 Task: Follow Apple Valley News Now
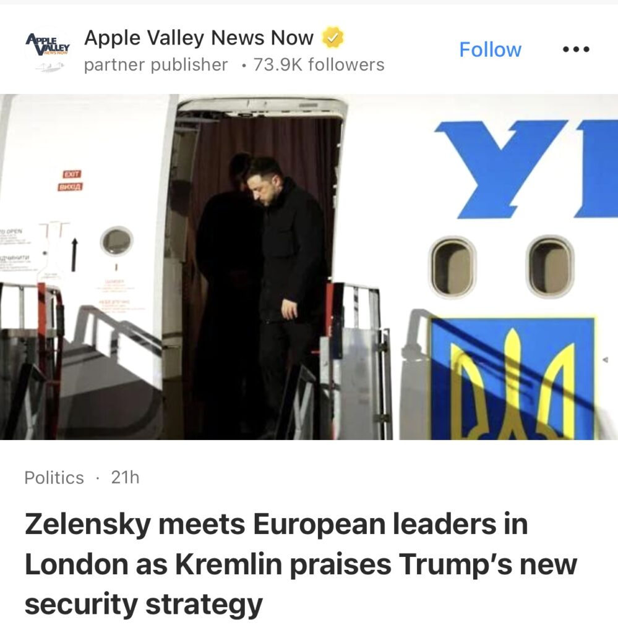pos(490,49)
